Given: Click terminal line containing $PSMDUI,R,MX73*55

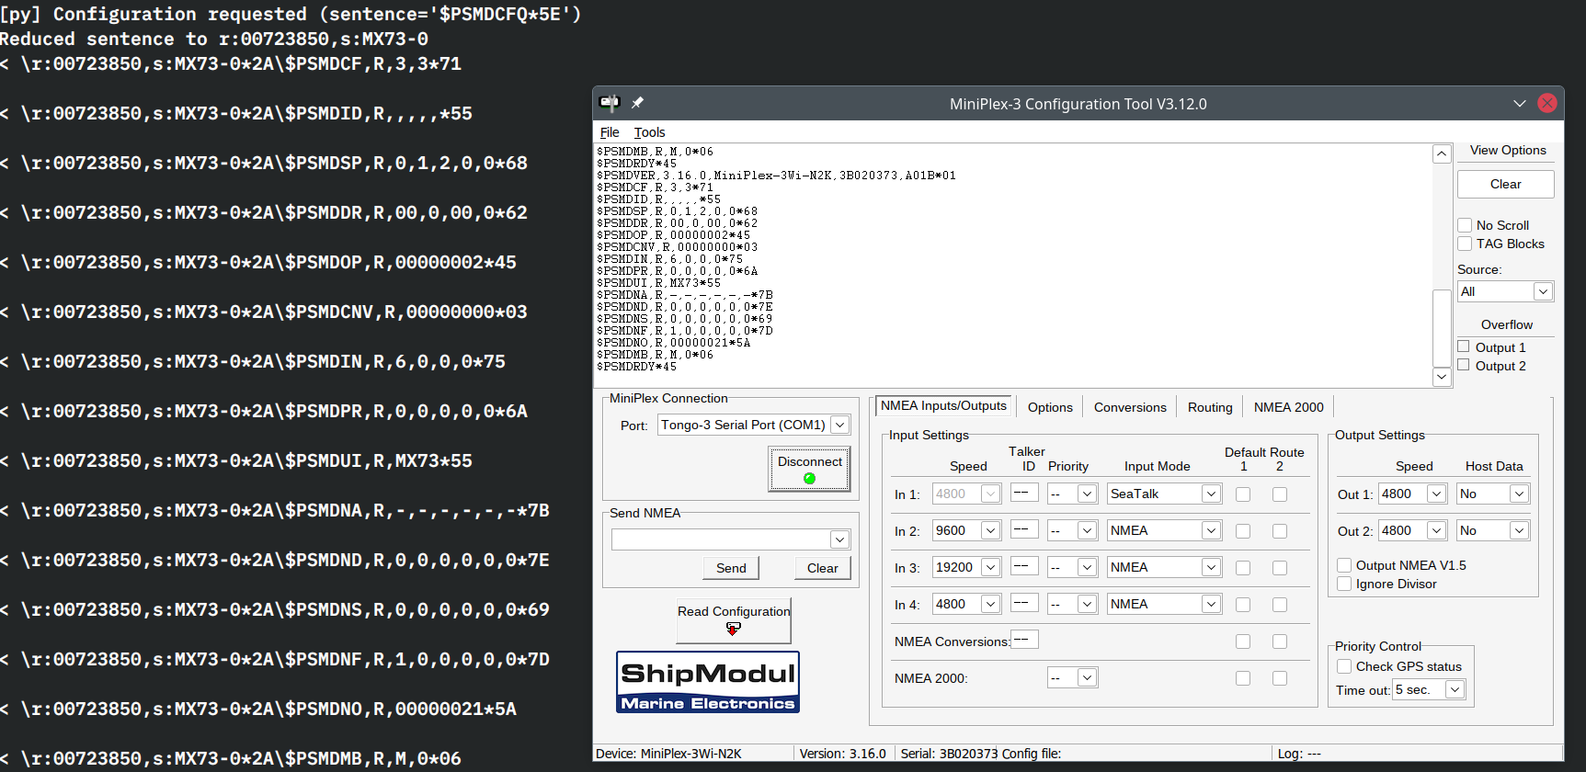Looking at the screenshot, I should tap(236, 460).
